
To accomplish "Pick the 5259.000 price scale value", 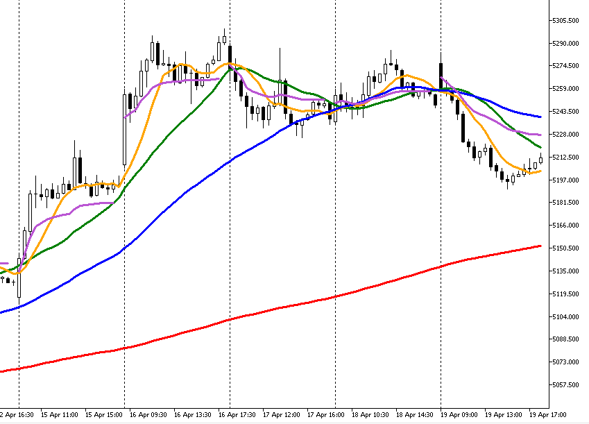I will (x=565, y=89).
